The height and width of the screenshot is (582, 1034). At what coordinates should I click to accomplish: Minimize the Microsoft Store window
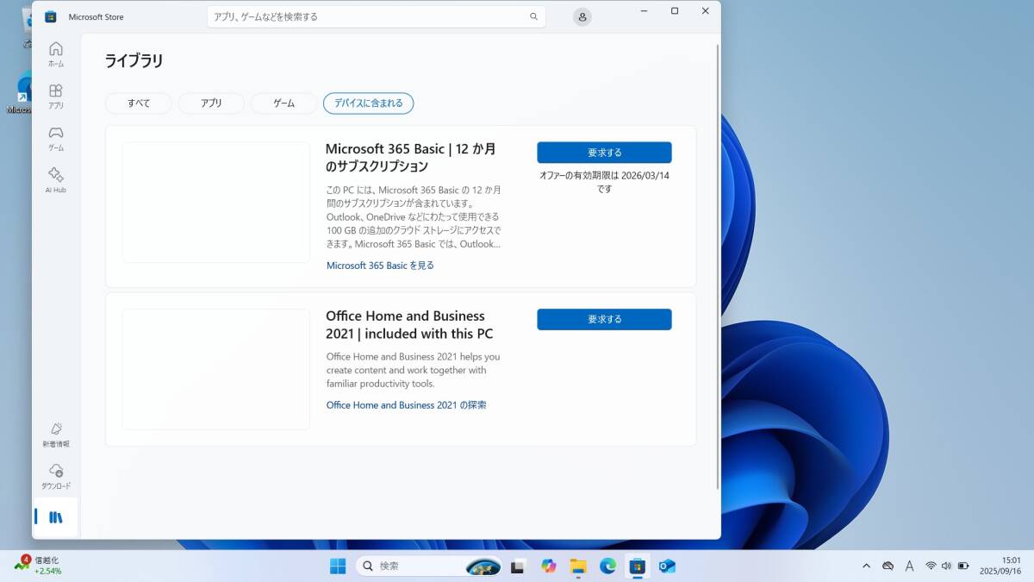pos(644,11)
